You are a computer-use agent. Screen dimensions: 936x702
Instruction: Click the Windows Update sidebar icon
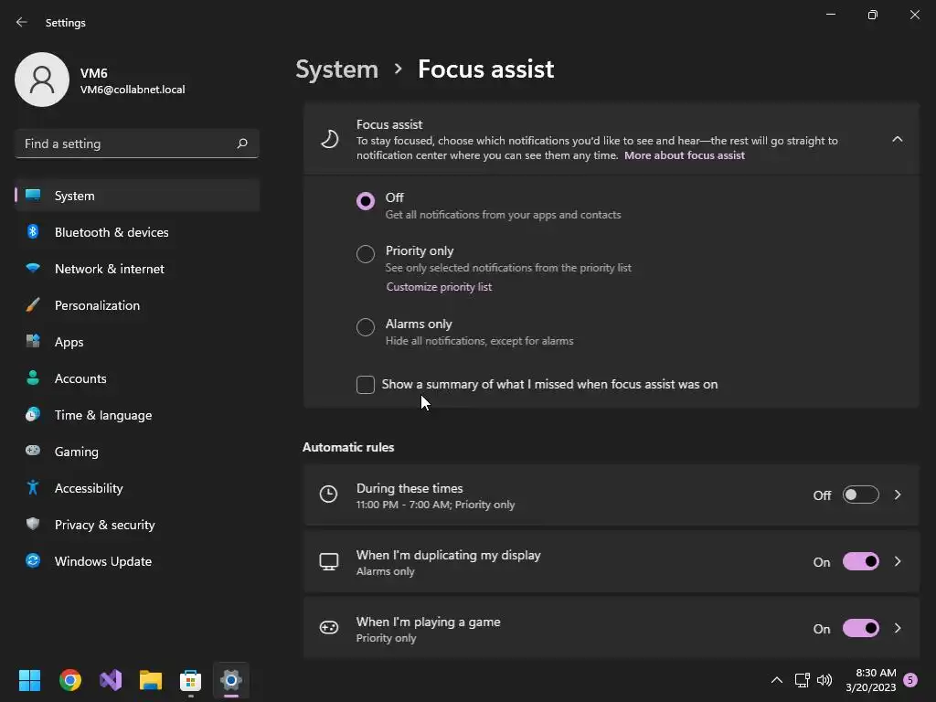click(x=33, y=561)
